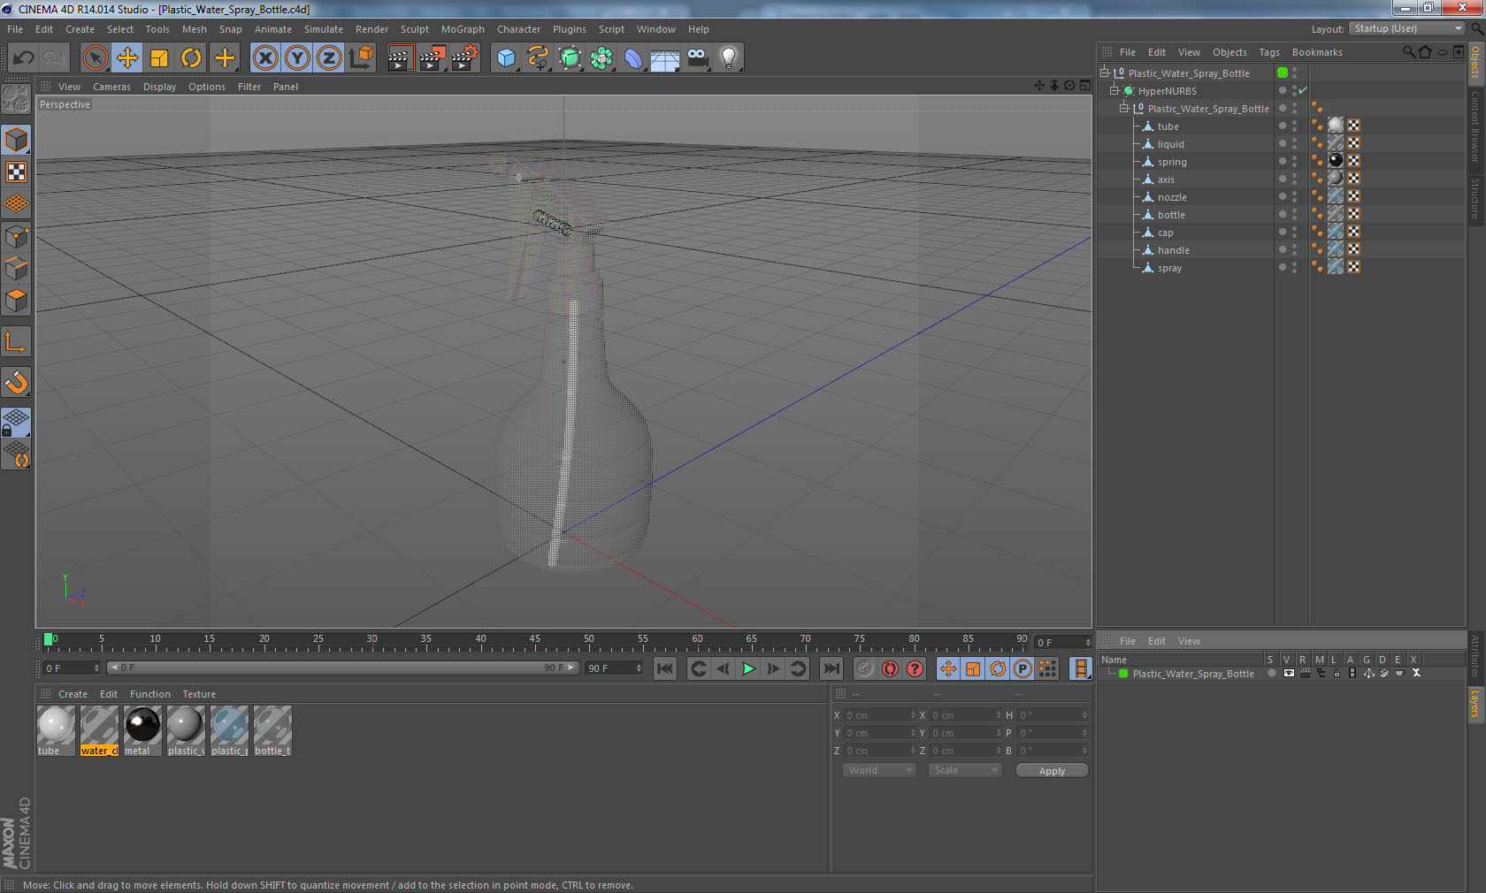Click the start frame 0 F stepper
This screenshot has height=893, width=1486.
(96, 668)
